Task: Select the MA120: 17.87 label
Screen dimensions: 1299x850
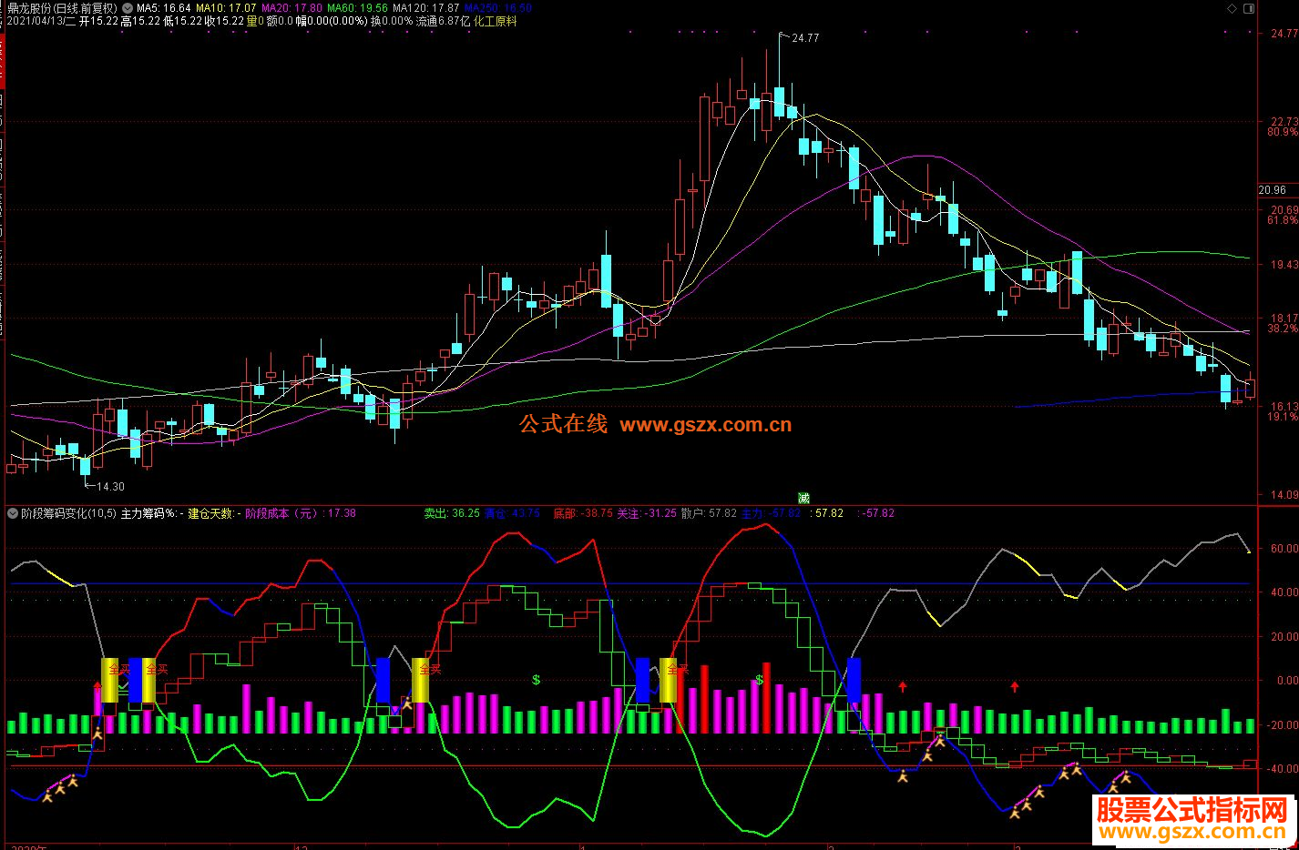Action: tap(425, 8)
